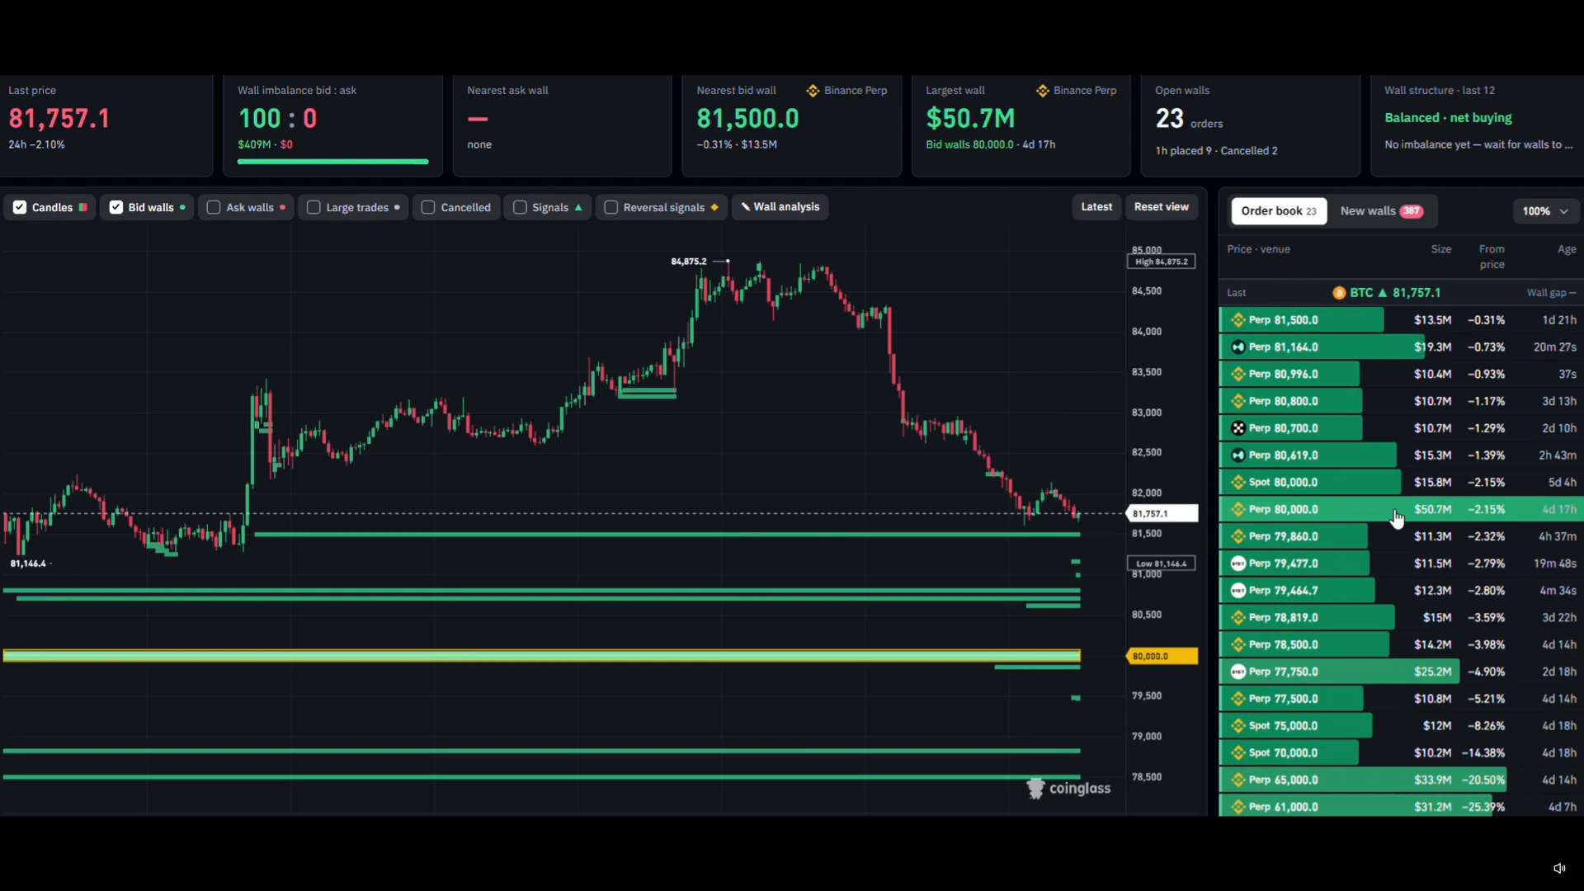Click the yellow 80,000.0 price axis marker
Viewport: 1584px width, 891px height.
[1162, 657]
